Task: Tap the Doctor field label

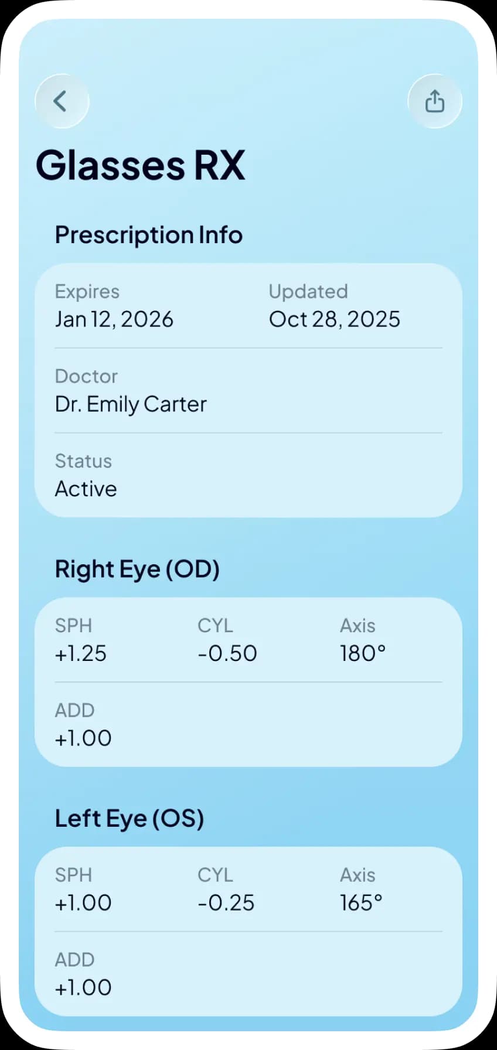Action: [x=86, y=376]
